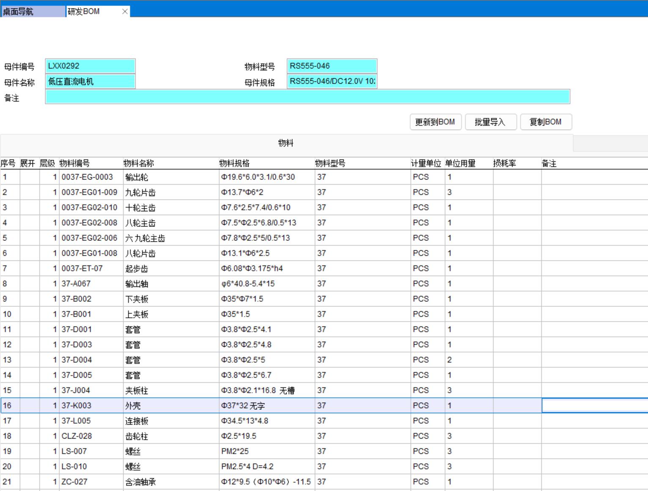This screenshot has width=648, height=491.
Task: Click the 复制BOM button
Action: point(546,122)
